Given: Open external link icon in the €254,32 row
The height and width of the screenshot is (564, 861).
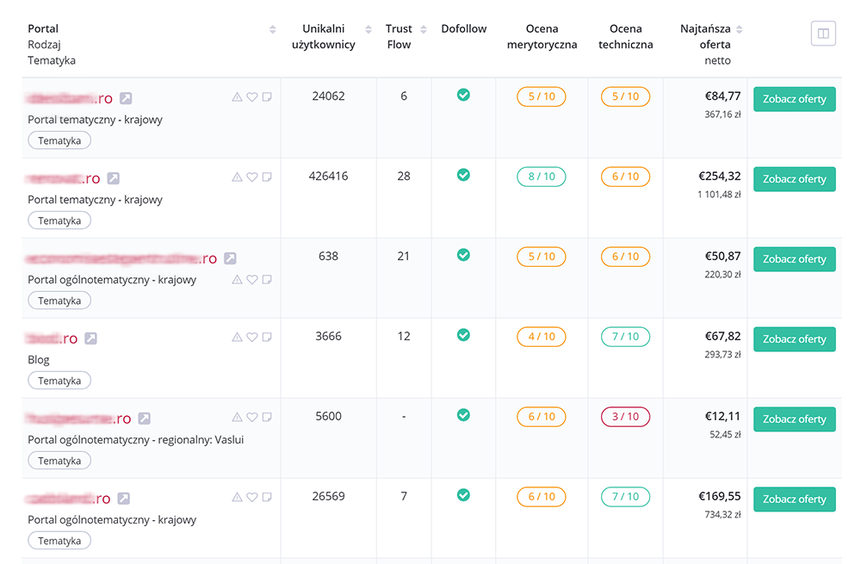Looking at the screenshot, I should (113, 178).
